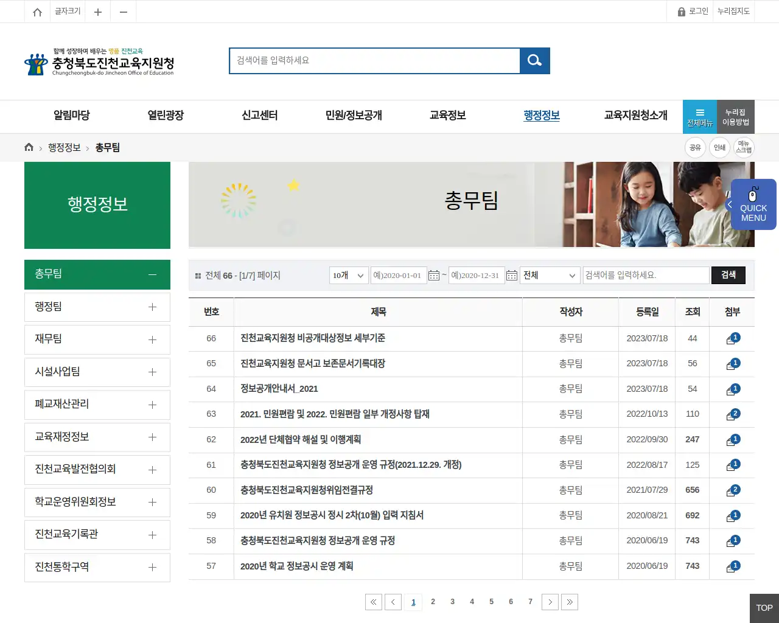This screenshot has width=779, height=623.
Task: Click the 충청북도진천교육지원청 logo
Action: tap(99, 61)
